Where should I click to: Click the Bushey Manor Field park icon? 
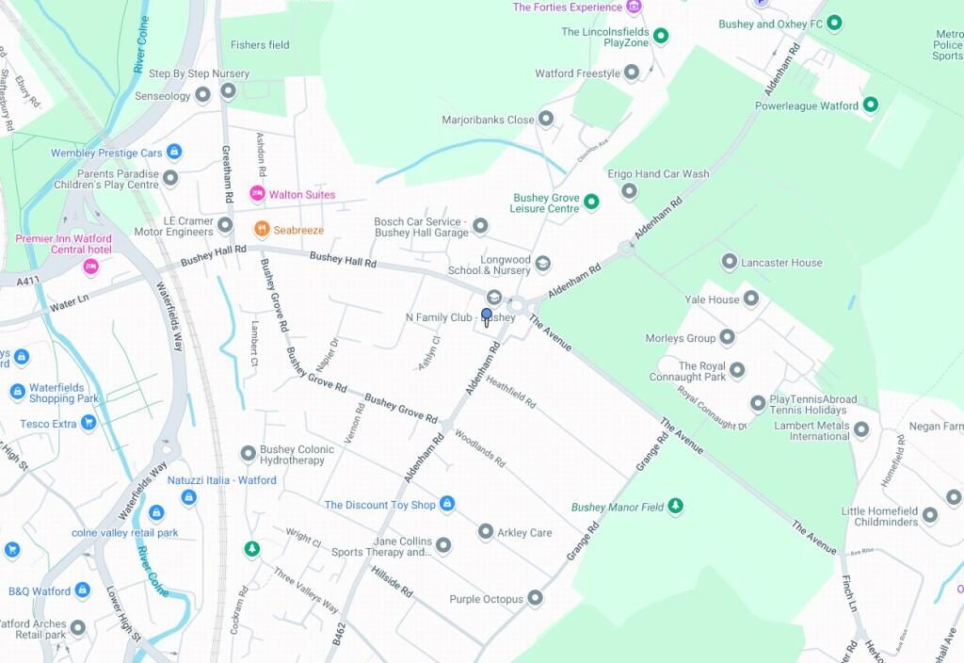(x=676, y=506)
